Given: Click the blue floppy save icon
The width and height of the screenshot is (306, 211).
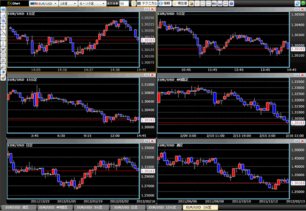Looking at the screenshot, I should click(x=220, y=4).
